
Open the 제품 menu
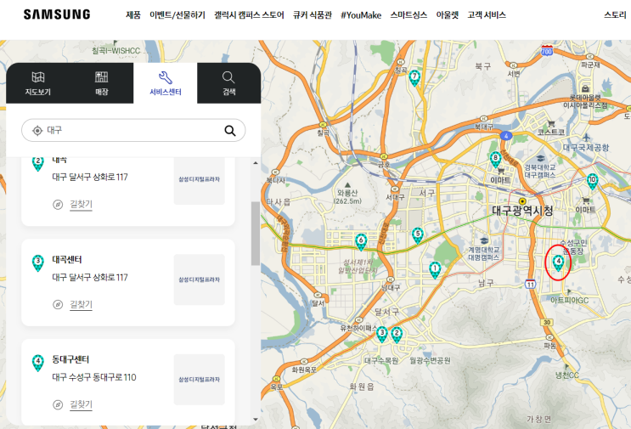pos(133,15)
